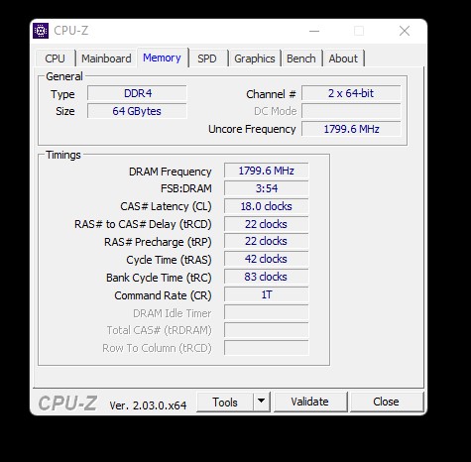Close CPU-Z via title bar X
The height and width of the screenshot is (462, 471).
(405, 31)
